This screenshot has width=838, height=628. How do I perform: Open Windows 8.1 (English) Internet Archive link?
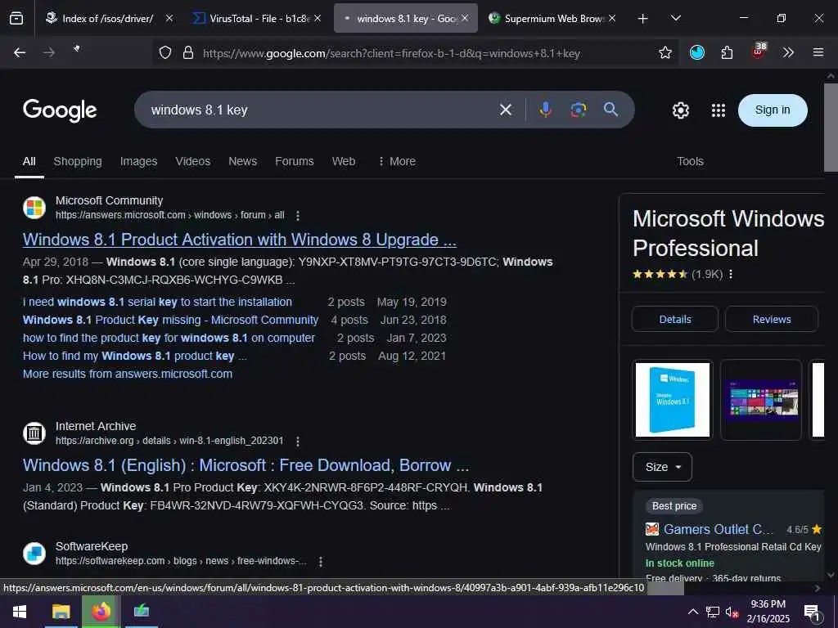click(246, 465)
